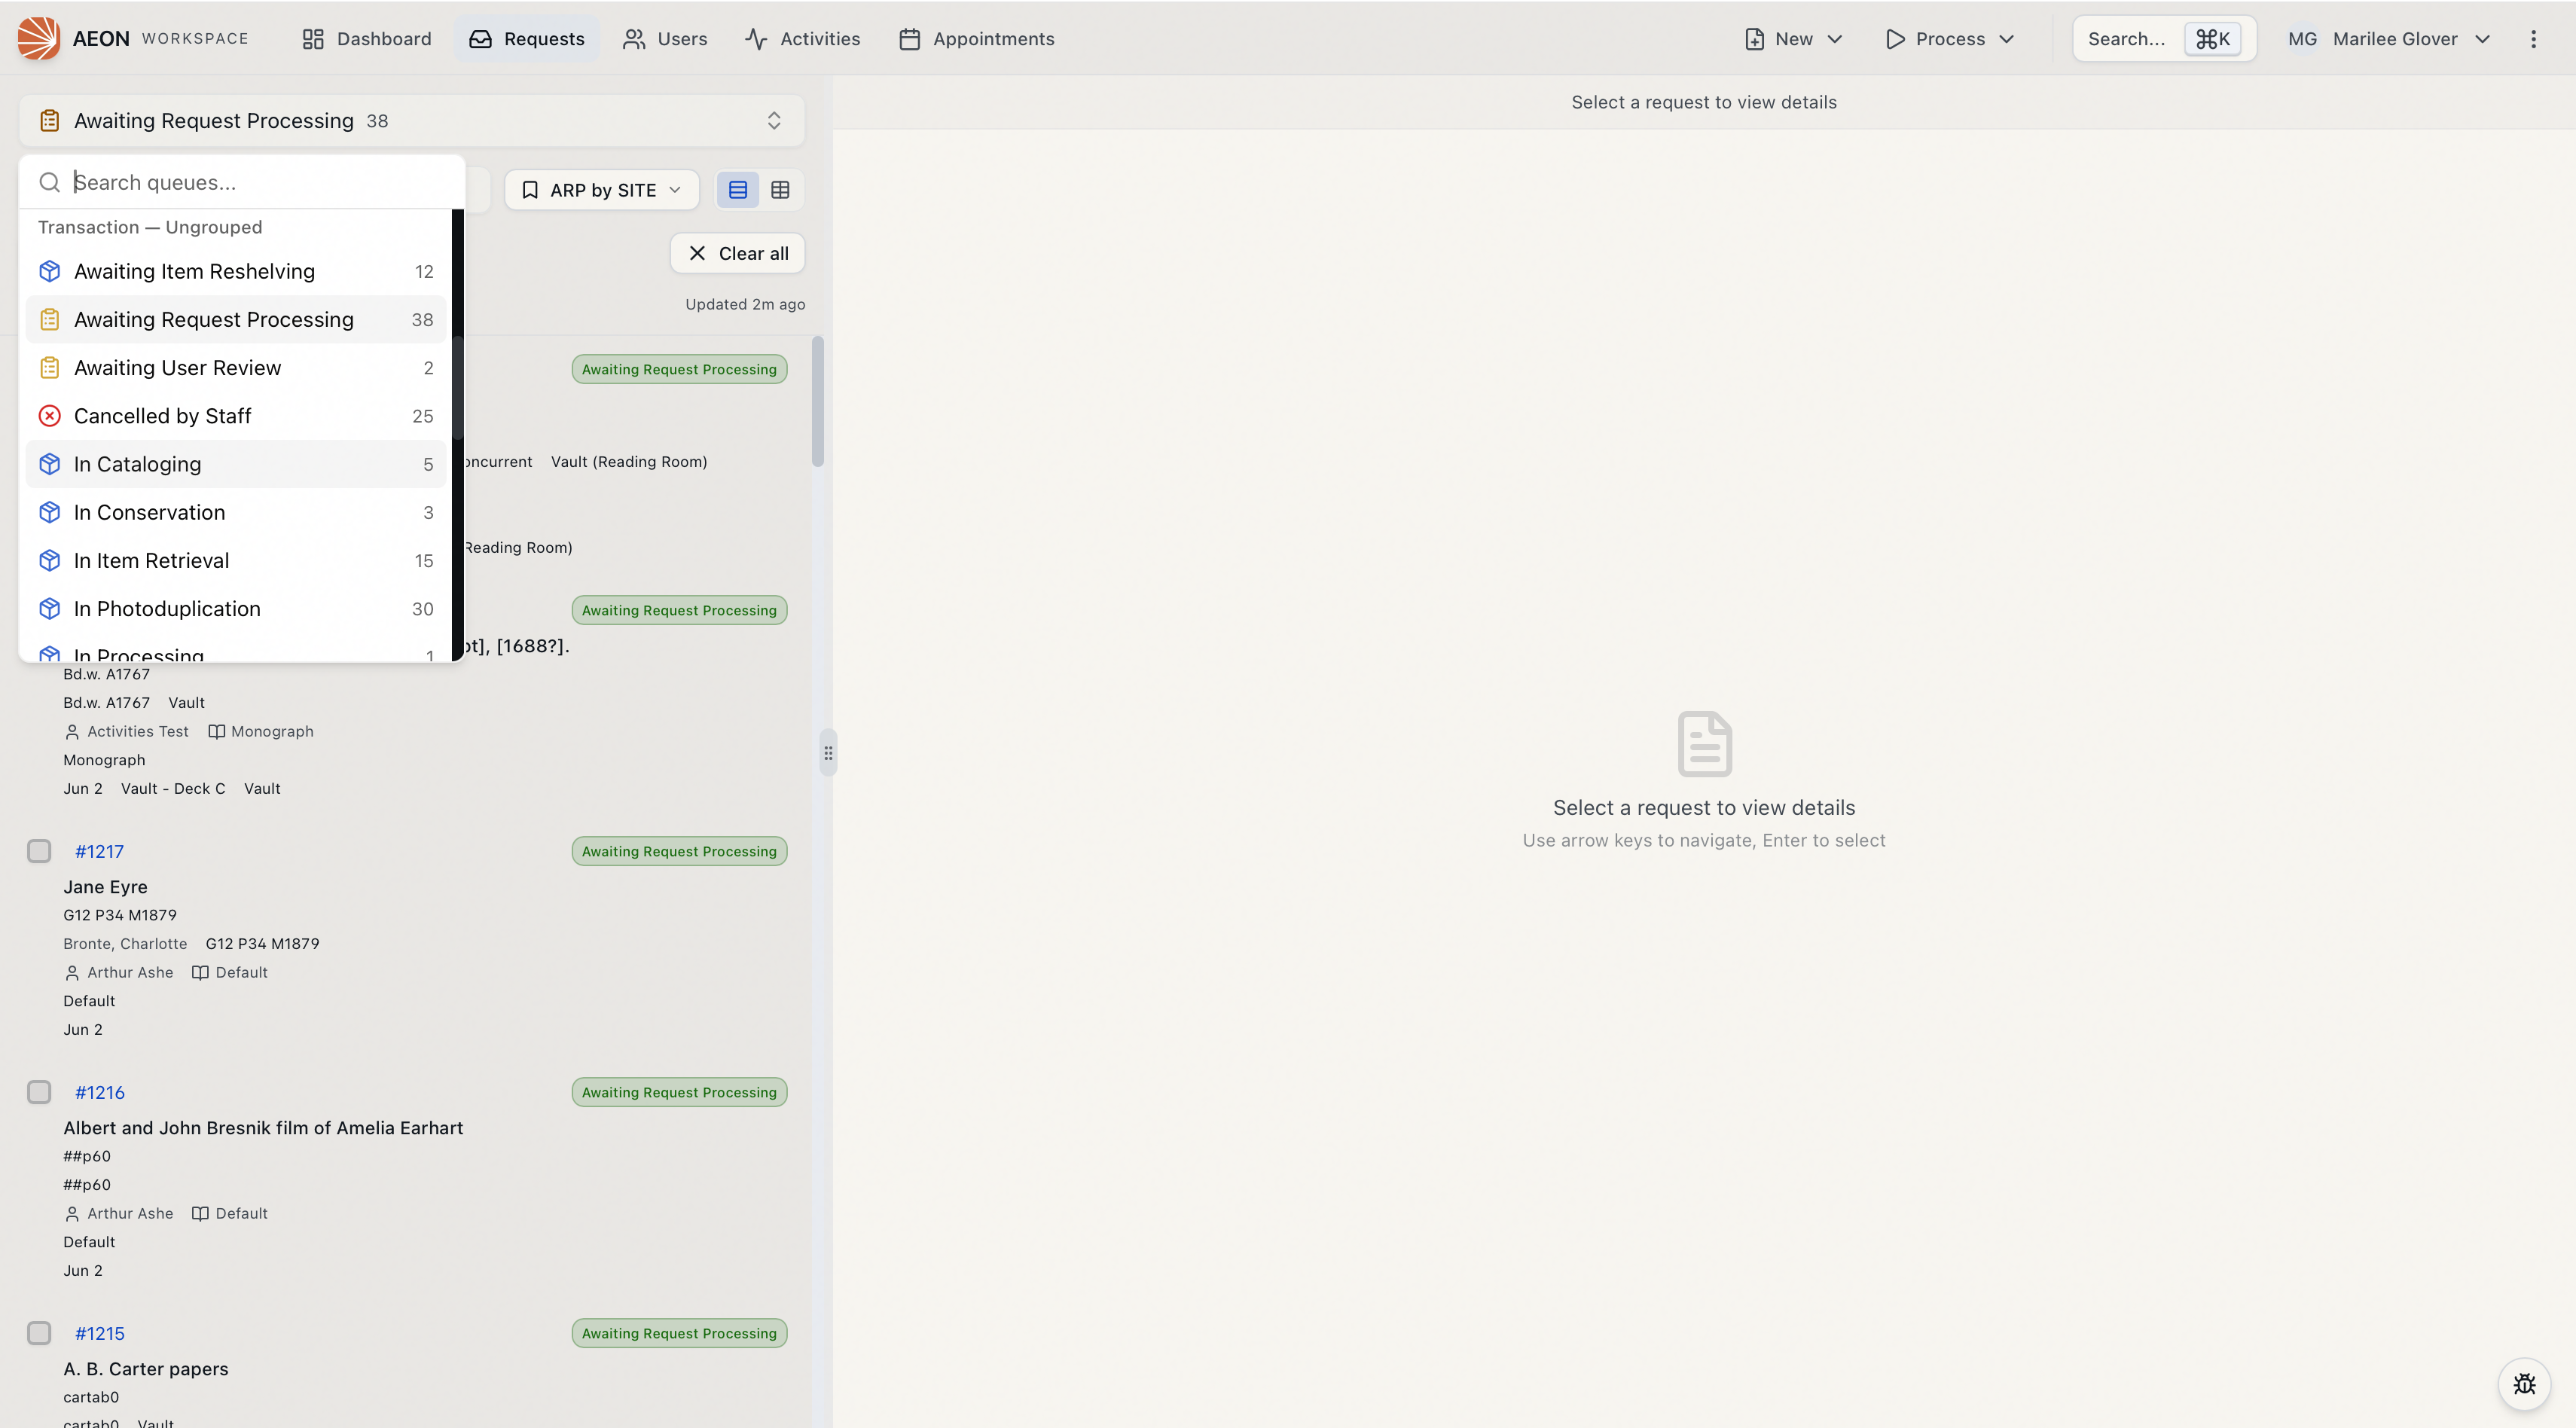Tick the checkbox for request #1215
Image resolution: width=2576 pixels, height=1428 pixels.
[39, 1333]
